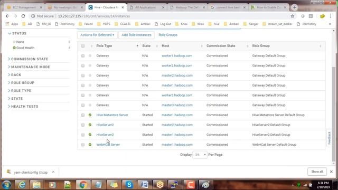Open the Ranger bookmark folder
This screenshot has width=338, height=190.
pyautogui.click(x=251, y=24)
